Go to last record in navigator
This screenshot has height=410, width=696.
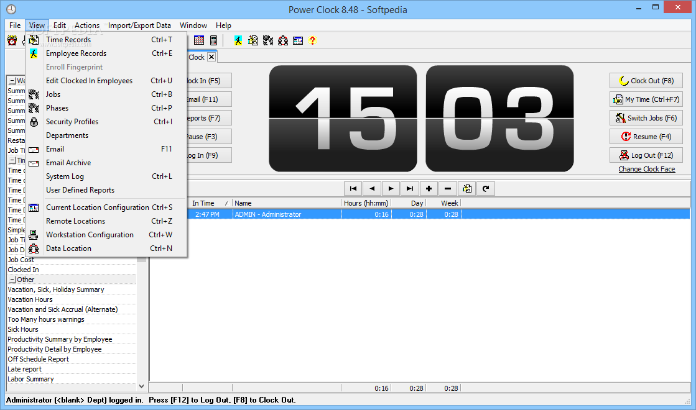tap(410, 189)
